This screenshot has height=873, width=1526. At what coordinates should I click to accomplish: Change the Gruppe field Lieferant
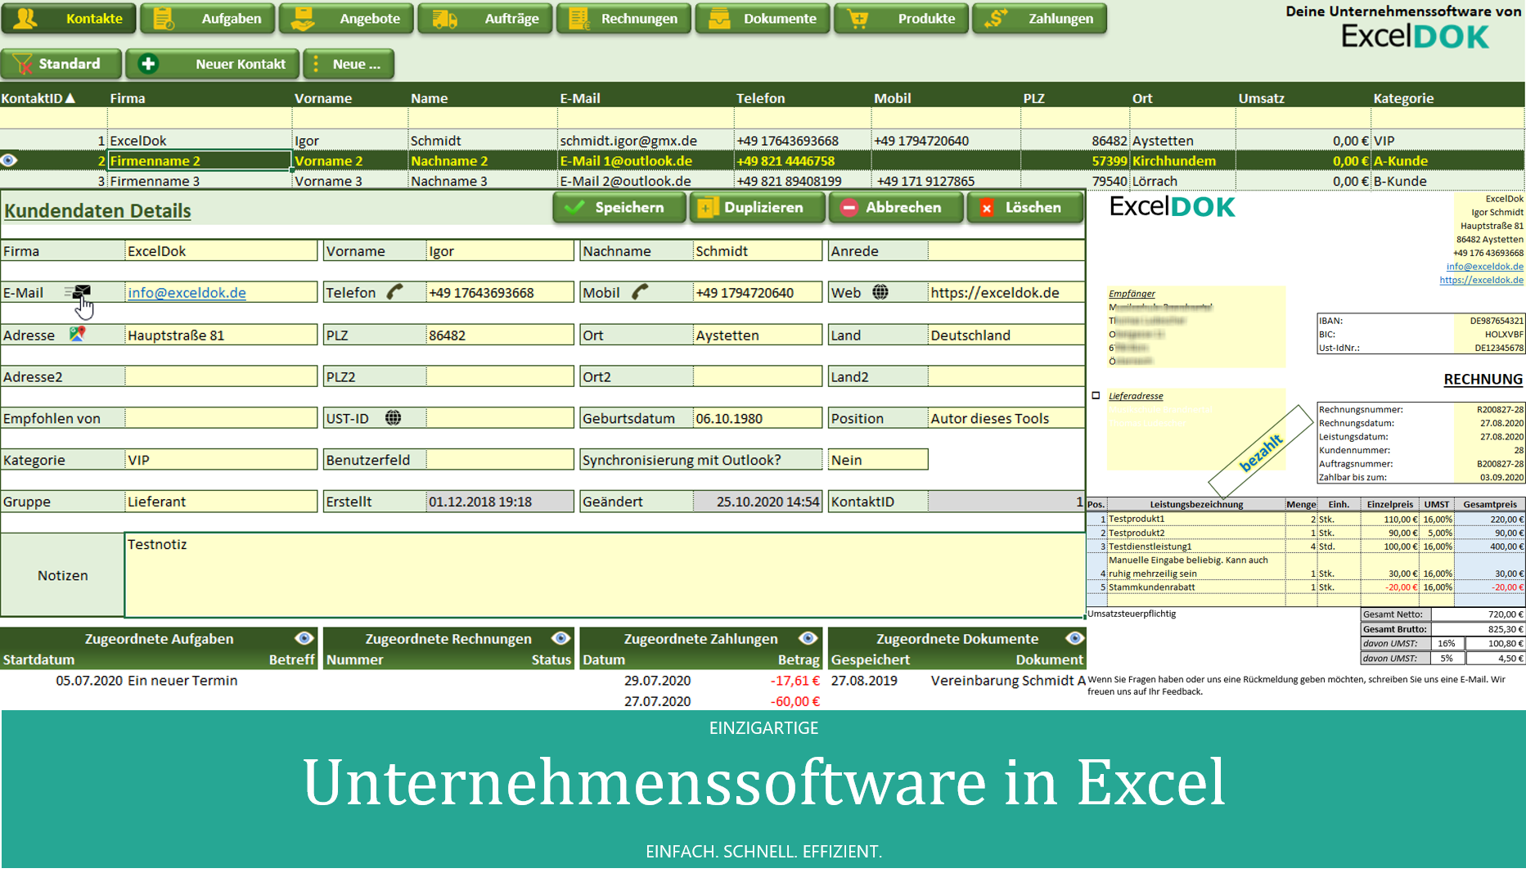point(221,502)
